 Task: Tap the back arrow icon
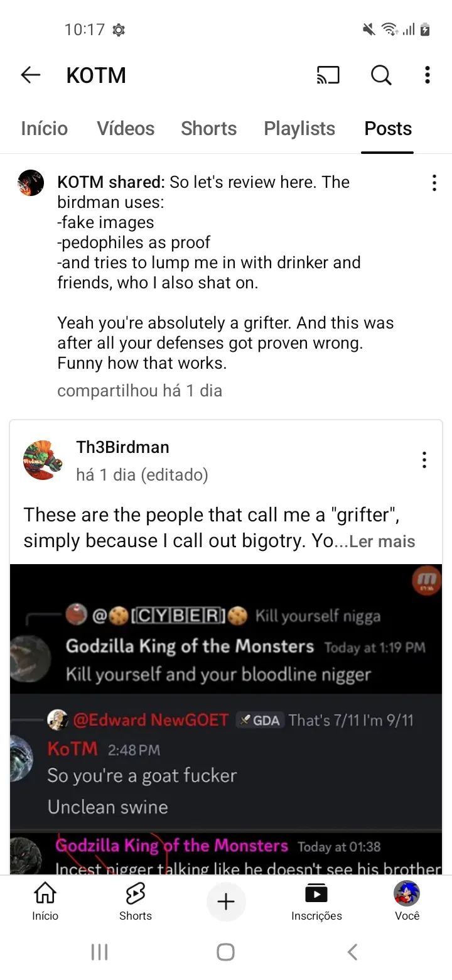tap(30, 75)
